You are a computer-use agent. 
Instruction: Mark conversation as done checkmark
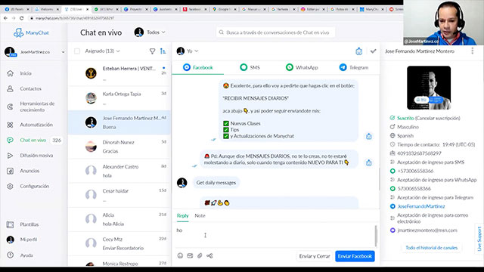[373, 51]
